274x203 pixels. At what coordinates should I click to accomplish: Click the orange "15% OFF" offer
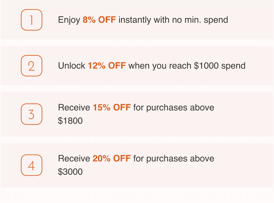pyautogui.click(x=112, y=107)
